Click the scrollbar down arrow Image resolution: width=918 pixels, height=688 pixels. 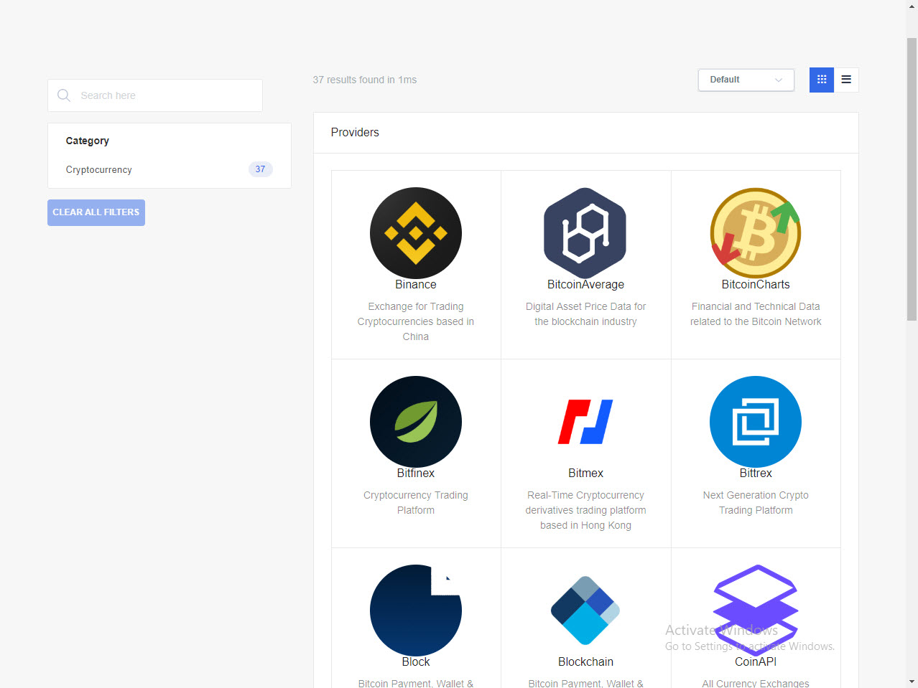click(x=912, y=682)
